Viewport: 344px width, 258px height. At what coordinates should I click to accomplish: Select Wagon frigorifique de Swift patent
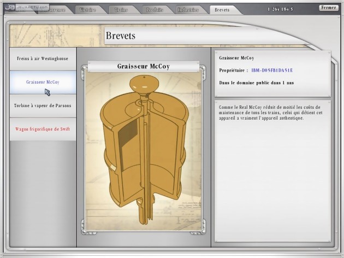[43, 129]
